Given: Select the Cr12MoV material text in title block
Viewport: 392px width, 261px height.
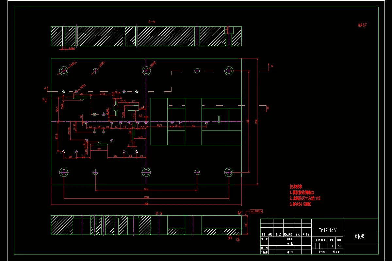Looking at the screenshot, I should click(328, 230).
